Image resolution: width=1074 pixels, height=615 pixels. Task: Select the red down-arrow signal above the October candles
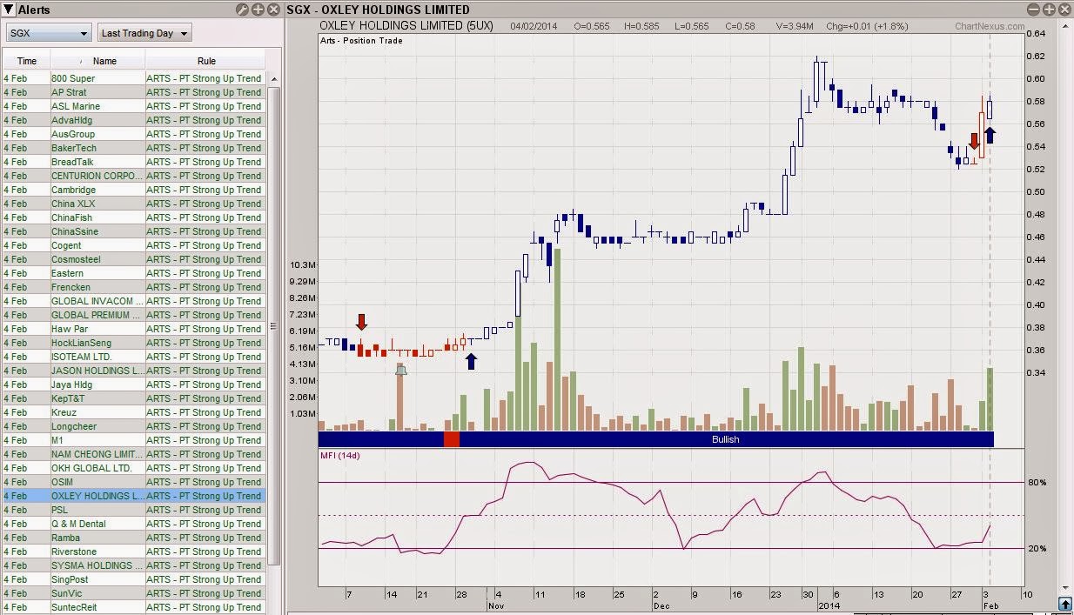coord(361,323)
